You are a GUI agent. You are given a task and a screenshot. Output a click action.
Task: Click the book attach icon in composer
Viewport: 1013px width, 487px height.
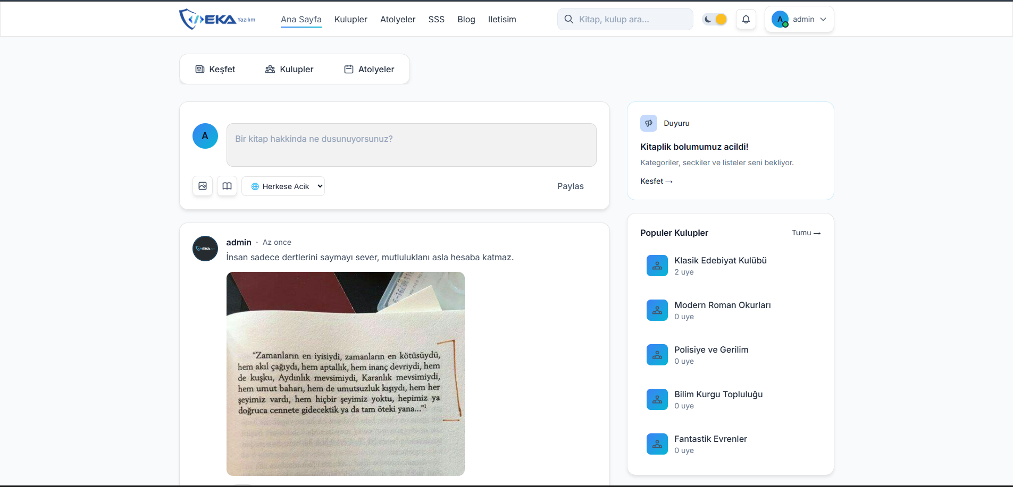coord(227,186)
